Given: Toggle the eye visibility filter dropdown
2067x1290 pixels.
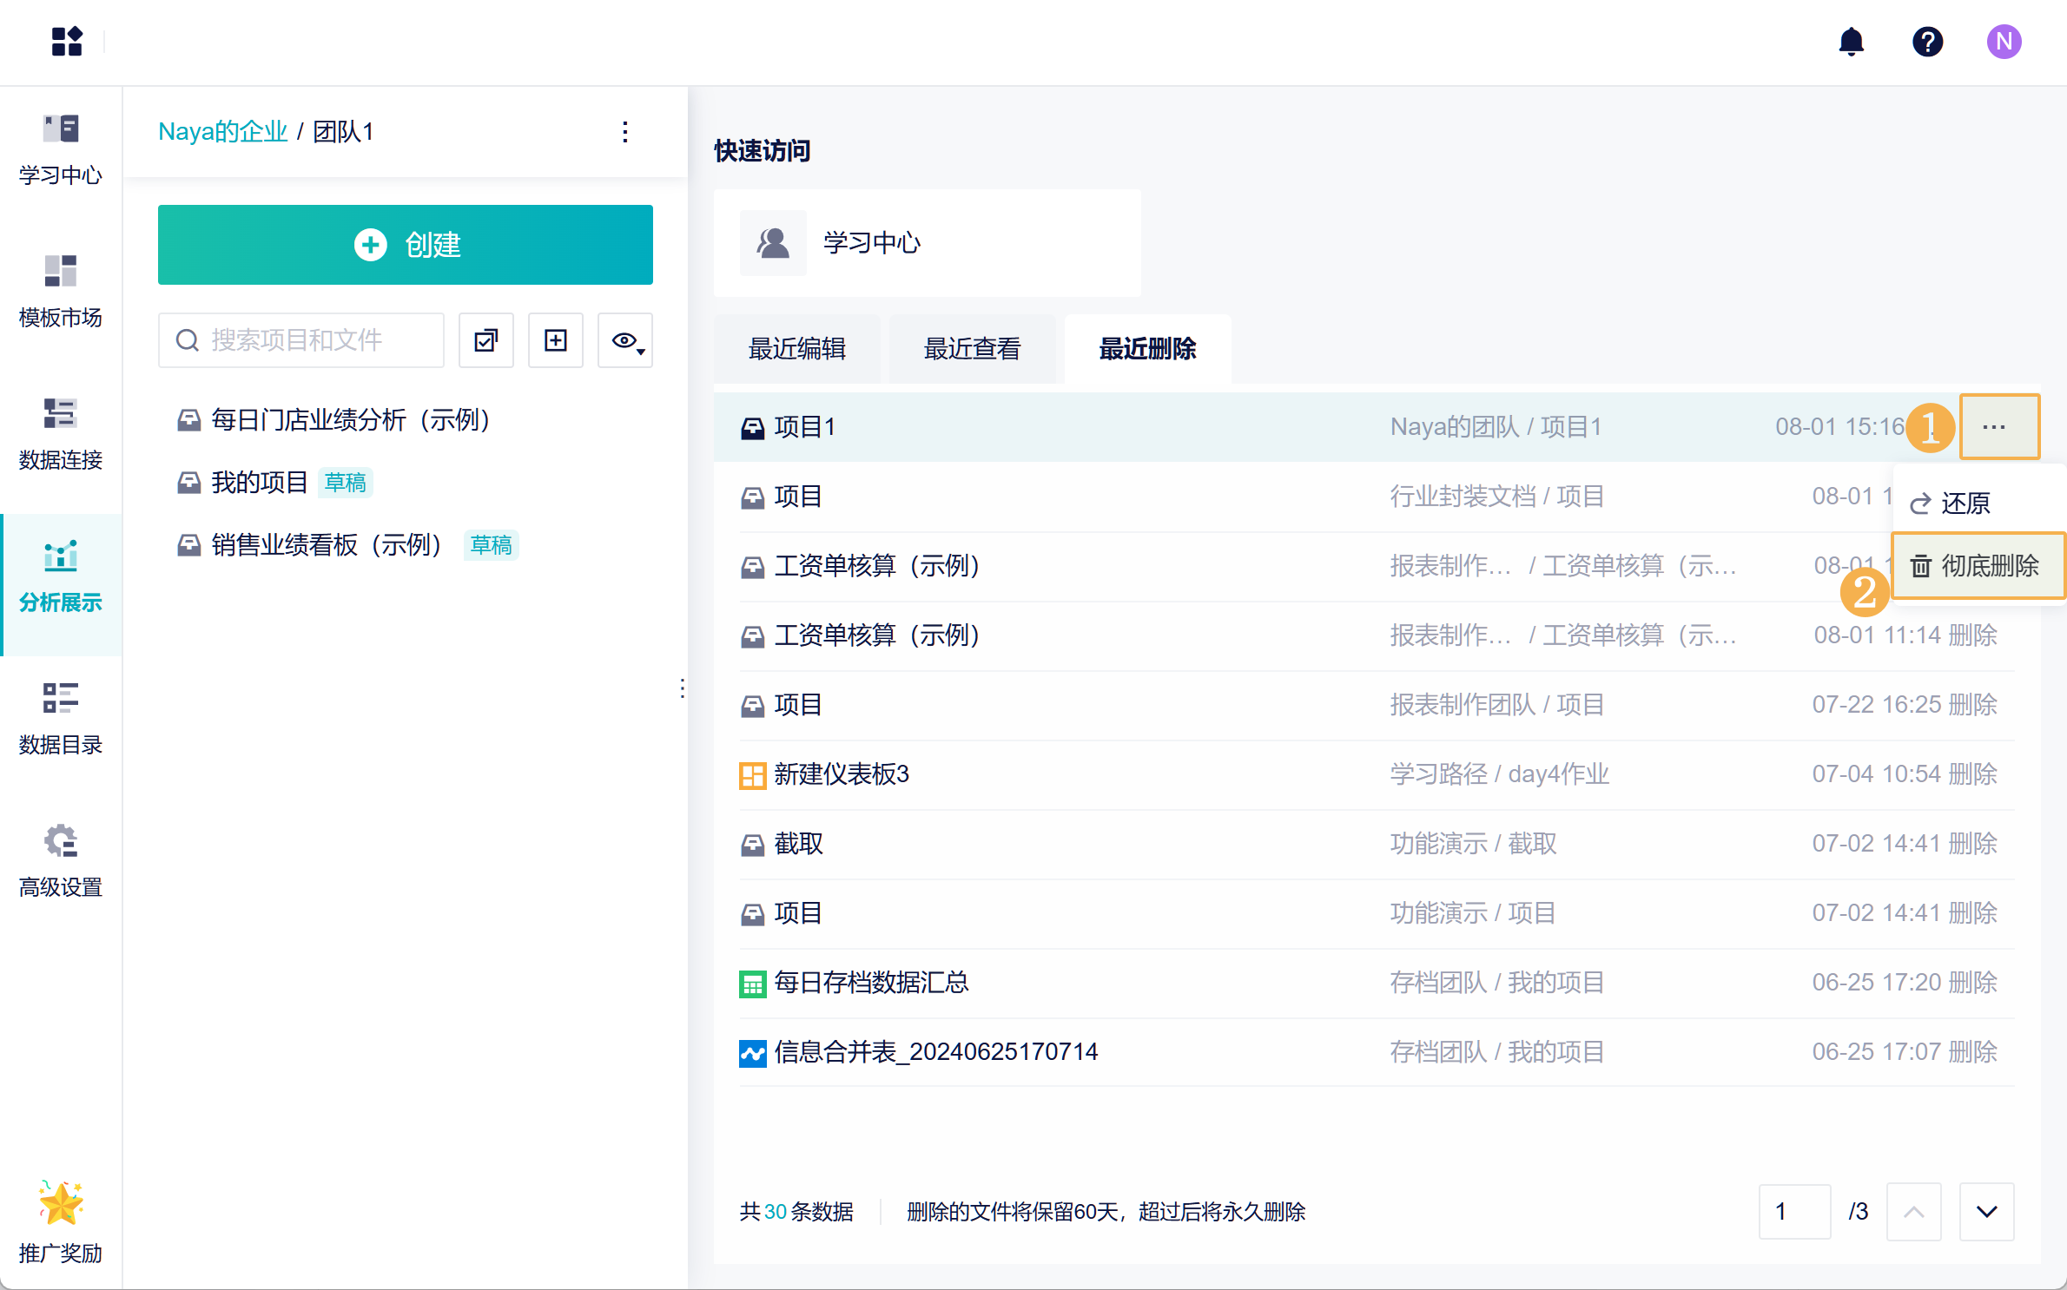Looking at the screenshot, I should coord(625,340).
